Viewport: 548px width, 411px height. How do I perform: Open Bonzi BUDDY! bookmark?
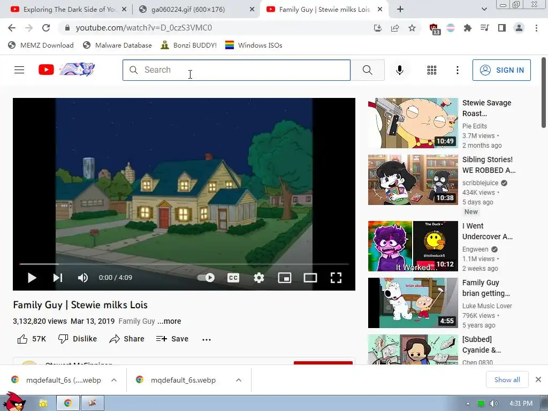[189, 45]
